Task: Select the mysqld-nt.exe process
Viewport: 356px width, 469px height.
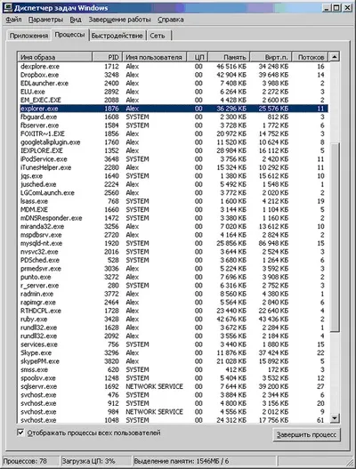Action: (x=173, y=243)
